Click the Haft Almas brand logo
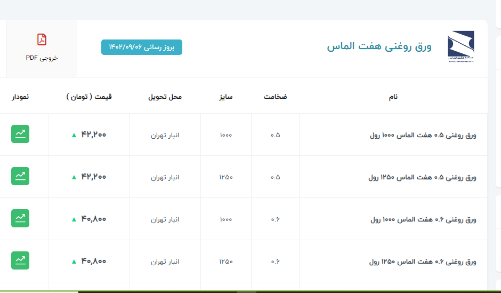The width and height of the screenshot is (501, 293). tap(460, 47)
